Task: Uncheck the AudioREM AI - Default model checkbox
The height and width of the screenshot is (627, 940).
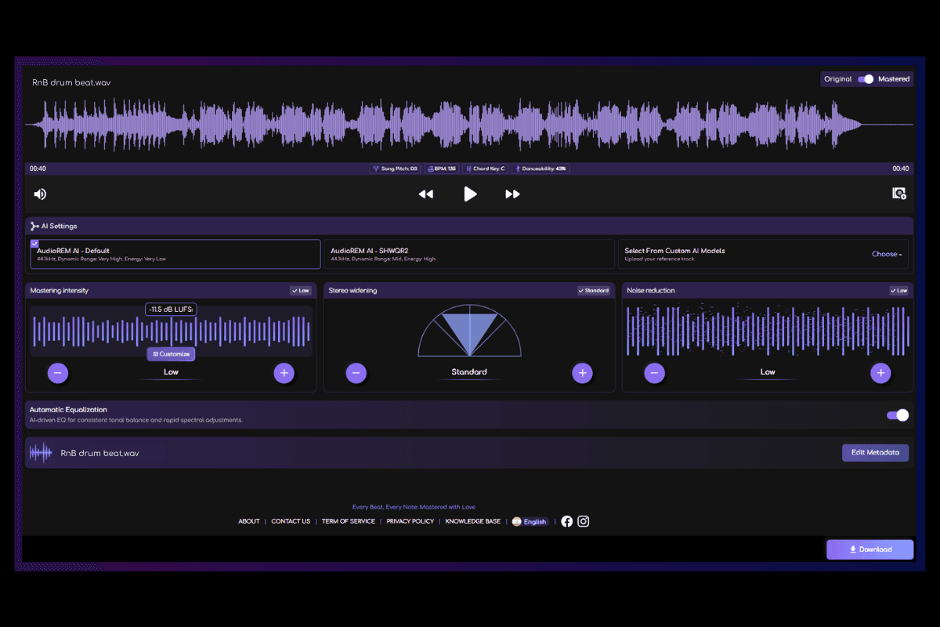Action: tap(34, 244)
